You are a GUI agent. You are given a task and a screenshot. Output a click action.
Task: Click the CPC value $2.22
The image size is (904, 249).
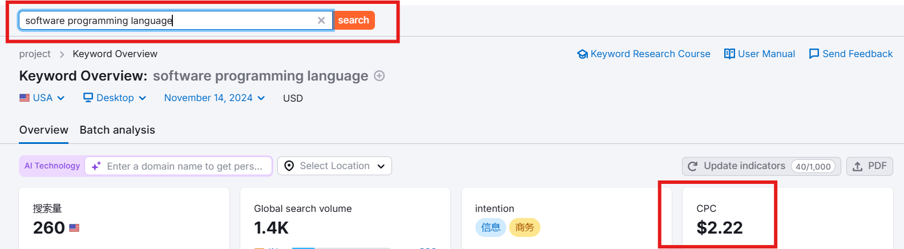click(720, 228)
